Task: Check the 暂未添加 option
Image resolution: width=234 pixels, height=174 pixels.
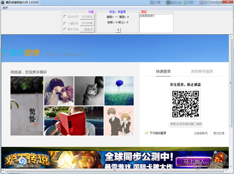Action: click(x=65, y=29)
